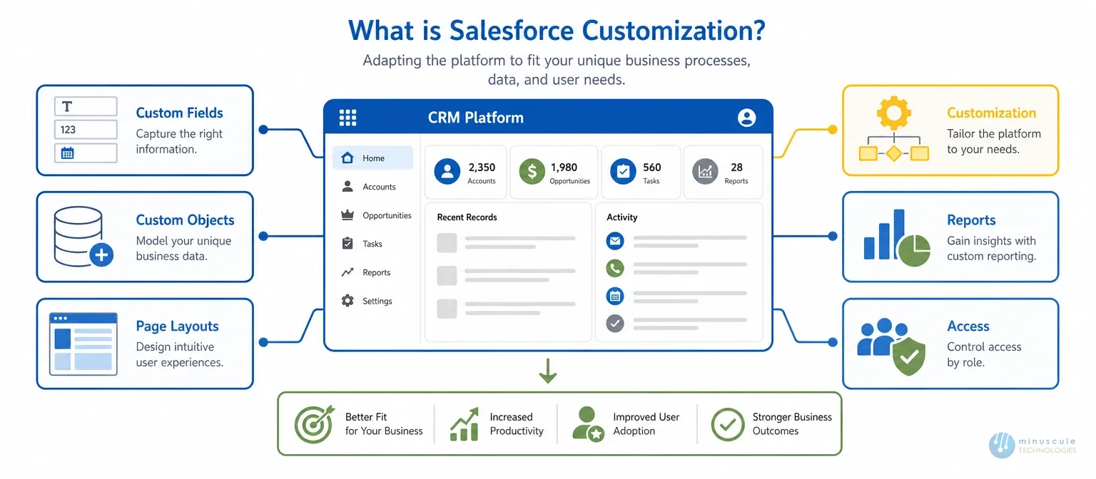Screen dimensions: 1096x479
Task: Click the Access people shield icon
Action: point(892,346)
